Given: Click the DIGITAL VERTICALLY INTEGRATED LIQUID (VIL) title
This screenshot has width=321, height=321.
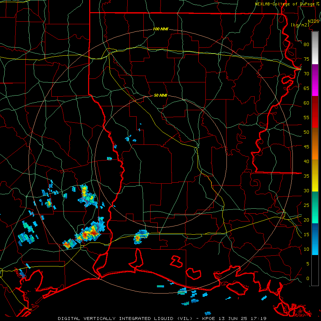Looking at the screenshot, I should coord(126,319).
